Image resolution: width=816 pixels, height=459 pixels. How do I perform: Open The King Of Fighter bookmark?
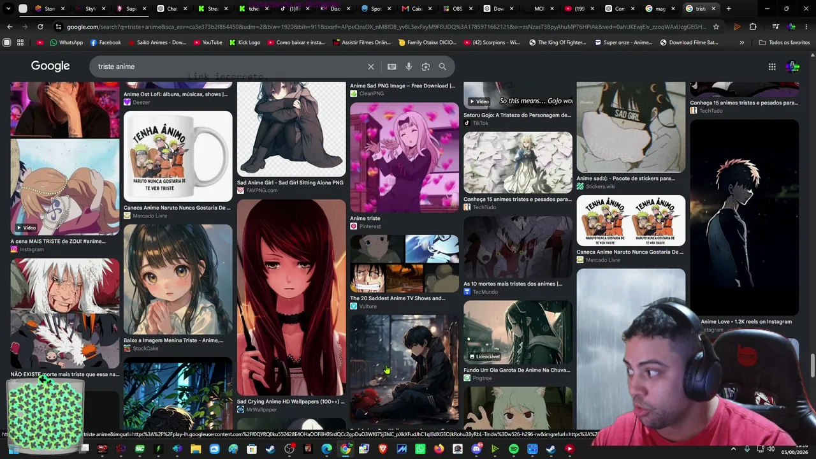557,43
